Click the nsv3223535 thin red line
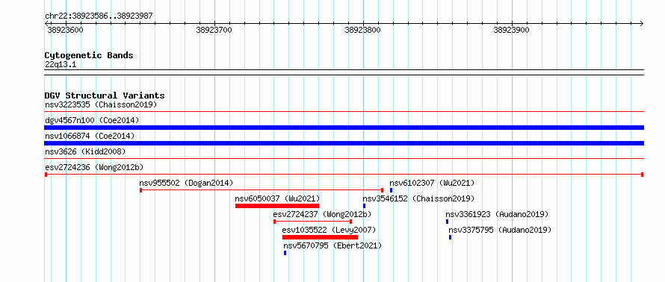The width and height of the screenshot is (665, 282). coord(344,112)
